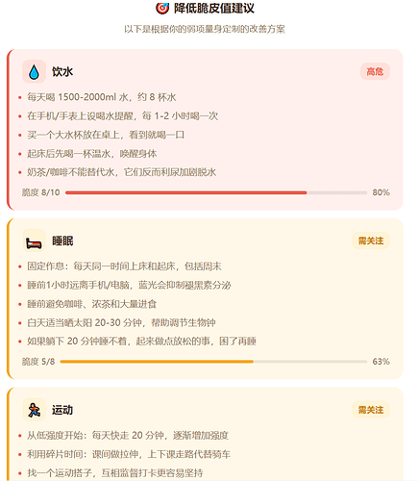
Task: Click the tip 从低强度开始 每天快走 20 分钟
Action: click(128, 435)
